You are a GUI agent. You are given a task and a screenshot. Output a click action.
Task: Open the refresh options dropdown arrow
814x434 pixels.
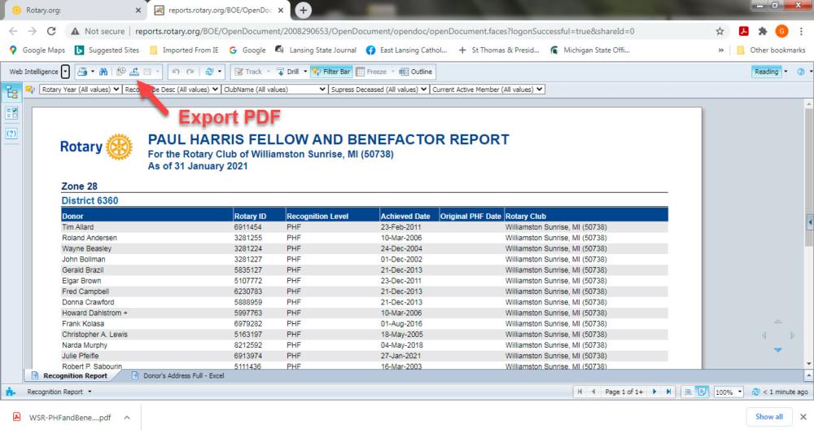point(219,72)
